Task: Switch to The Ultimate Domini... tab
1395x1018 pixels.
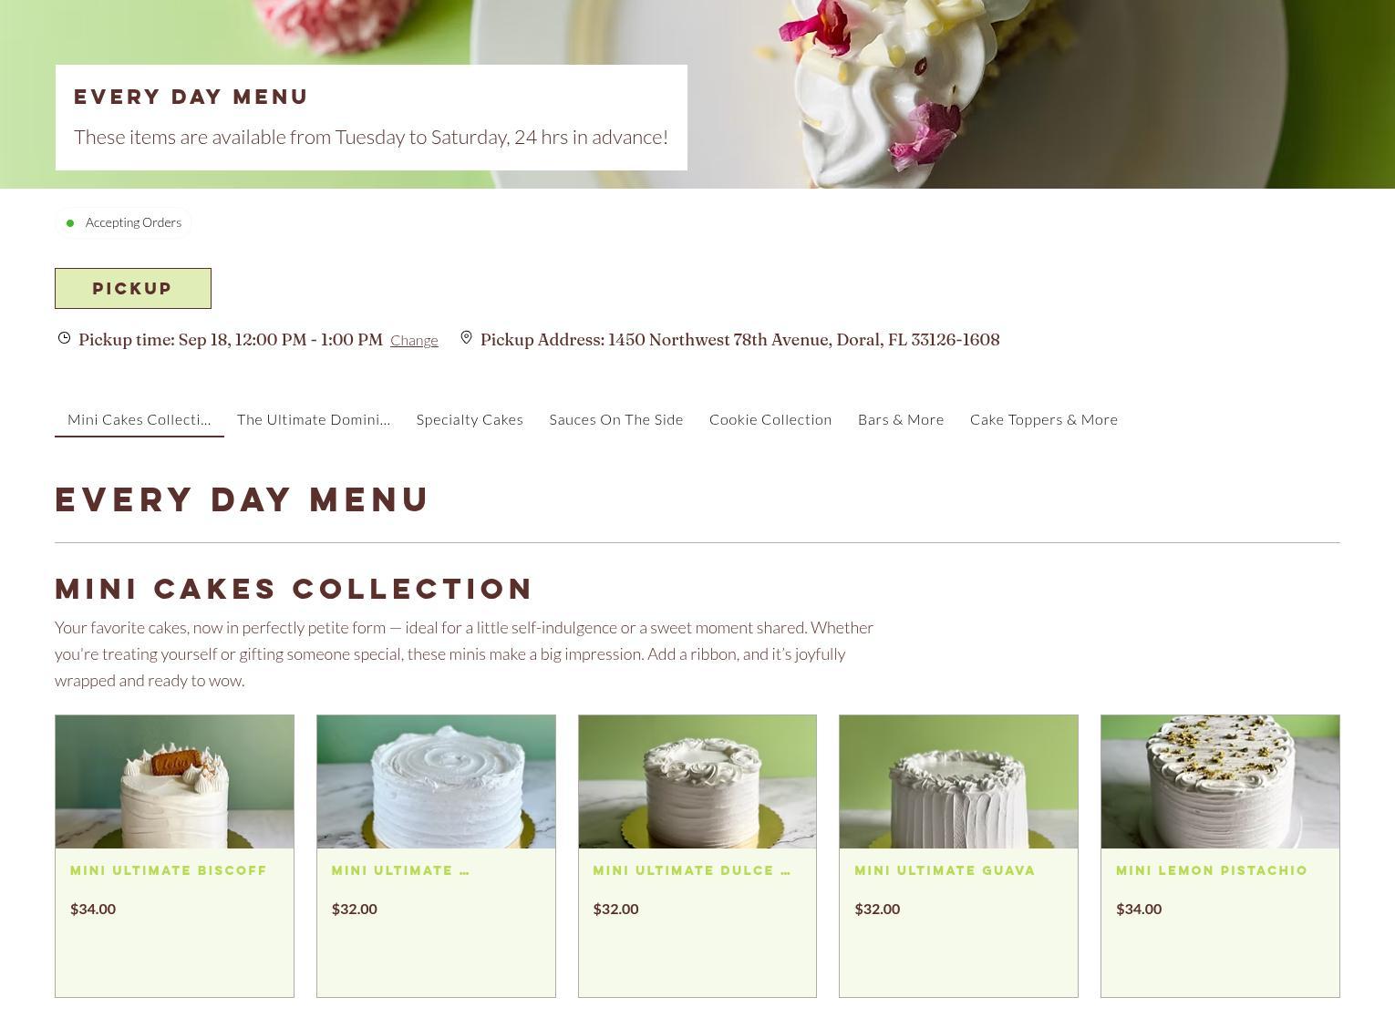Action: click(314, 419)
